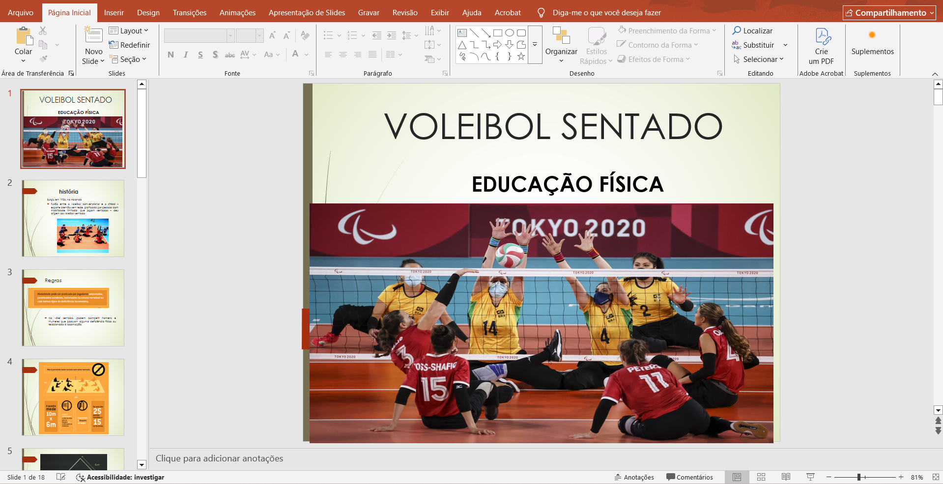The width and height of the screenshot is (943, 484).
Task: Click Crie um PDF Acrobat icon
Action: pyautogui.click(x=822, y=36)
